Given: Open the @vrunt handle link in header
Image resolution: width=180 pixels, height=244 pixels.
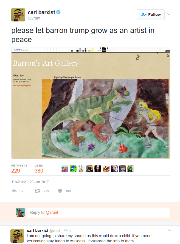Looking at the screenshot, I should click(34, 18).
